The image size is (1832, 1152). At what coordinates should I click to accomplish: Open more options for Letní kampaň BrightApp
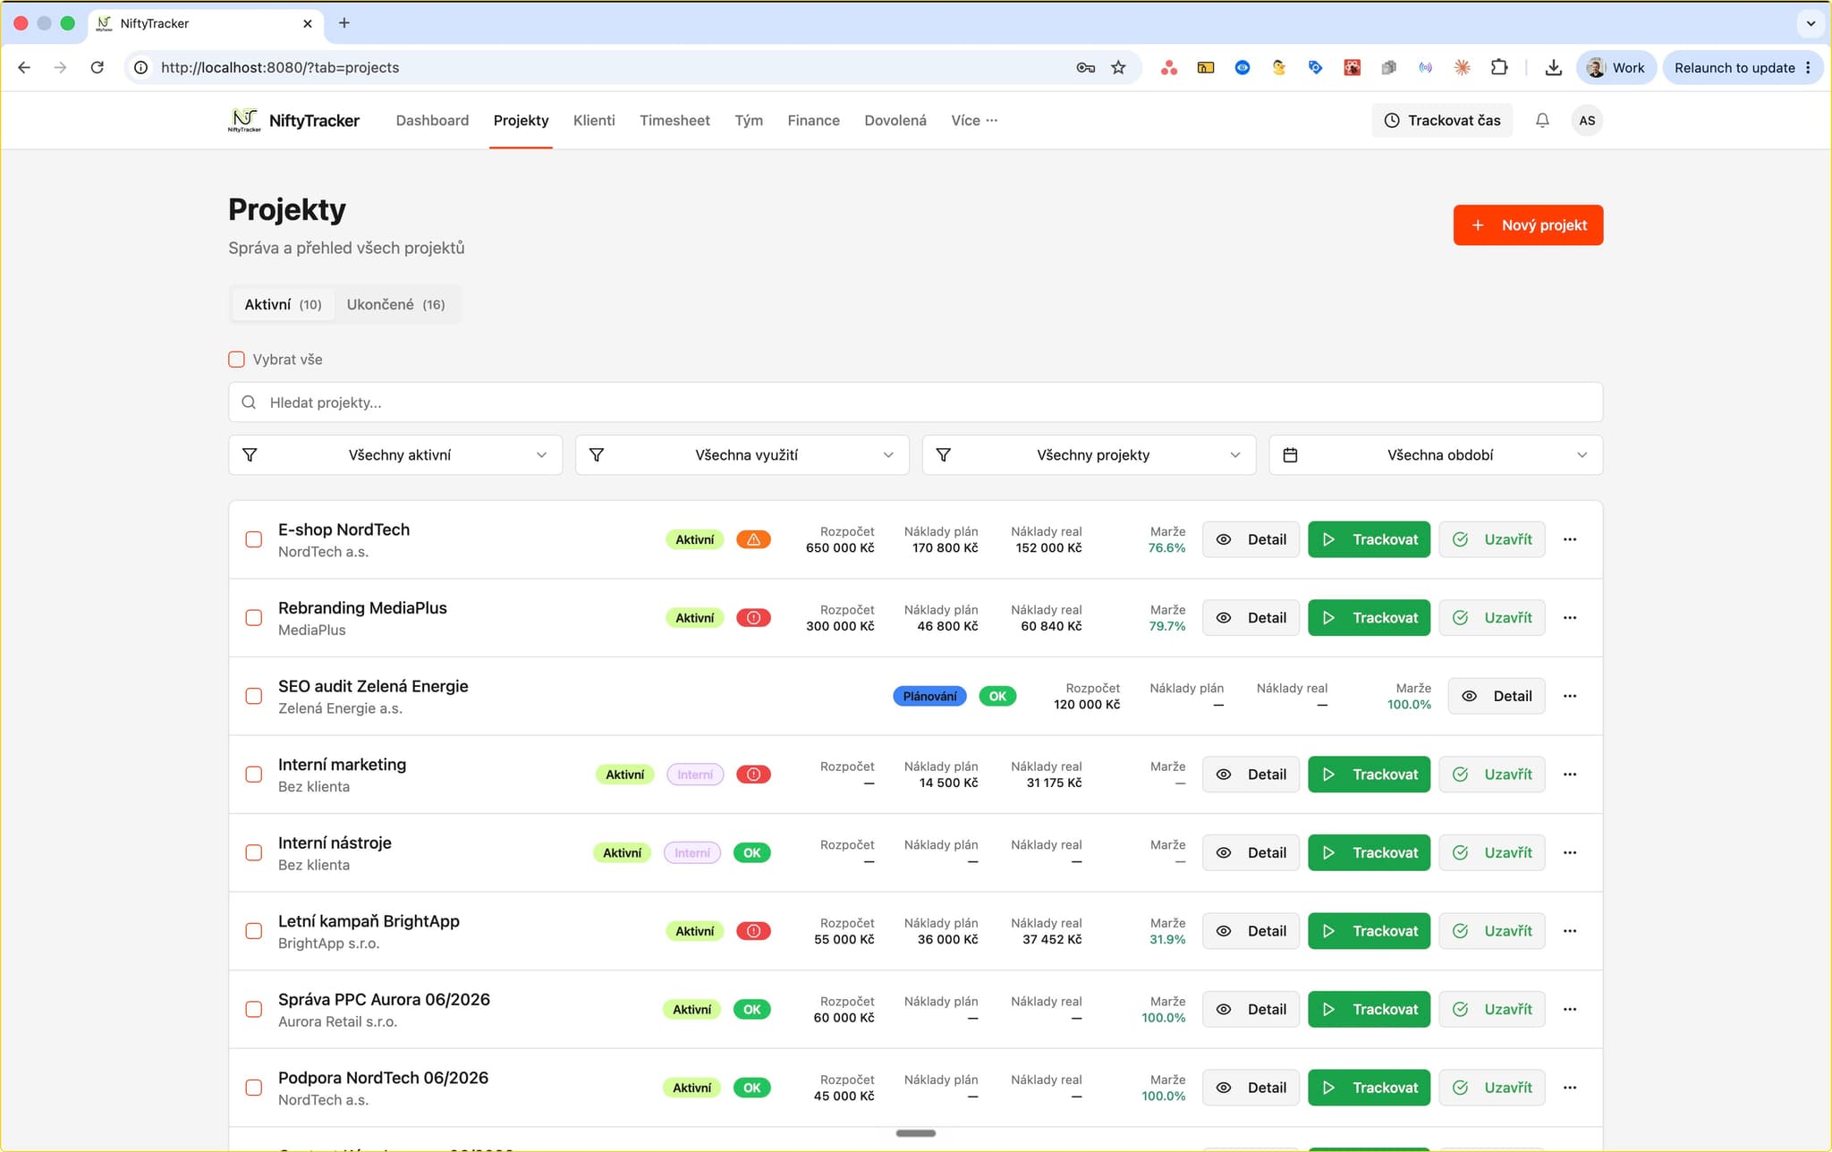[x=1570, y=931]
